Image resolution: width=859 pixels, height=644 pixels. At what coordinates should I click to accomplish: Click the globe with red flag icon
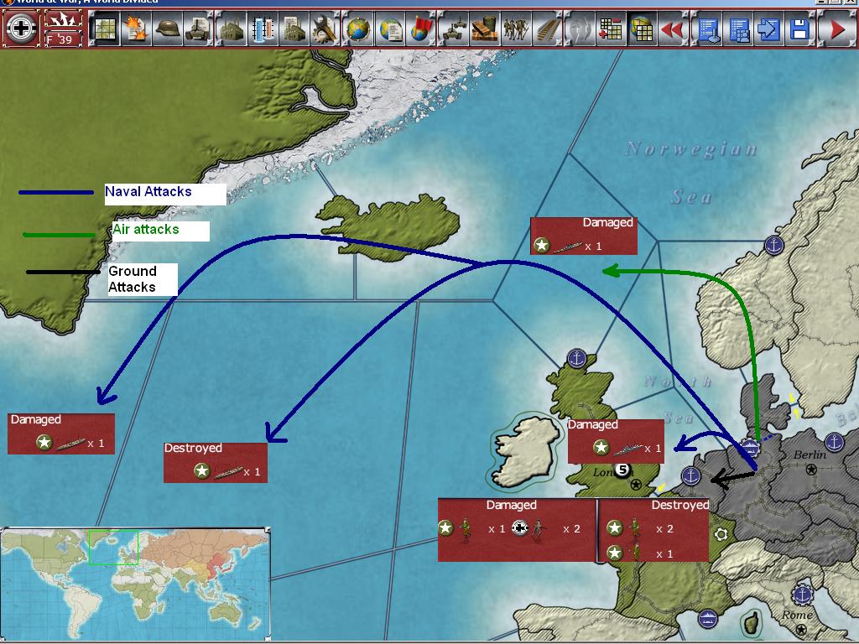(421, 29)
